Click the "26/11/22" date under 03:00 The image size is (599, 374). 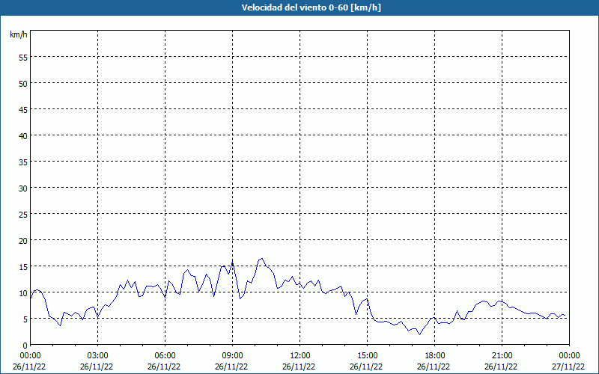[97, 367]
